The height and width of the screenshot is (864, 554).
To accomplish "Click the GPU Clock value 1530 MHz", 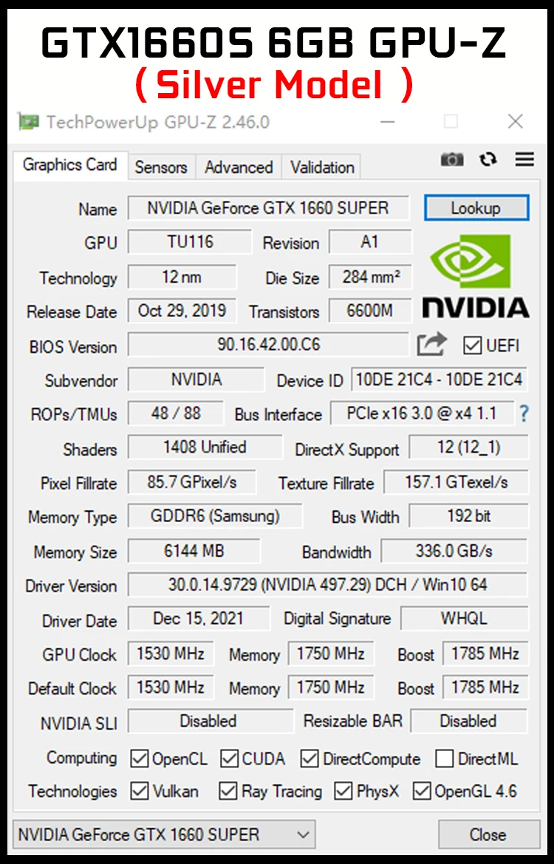I will (x=171, y=654).
